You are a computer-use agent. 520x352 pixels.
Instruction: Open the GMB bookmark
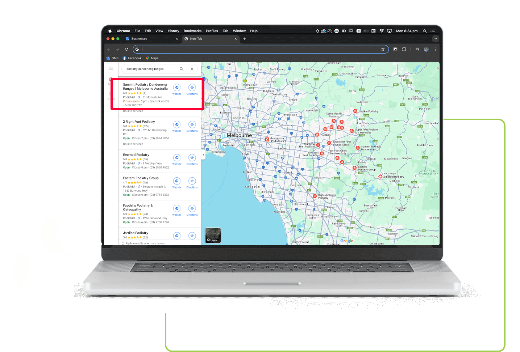point(112,58)
